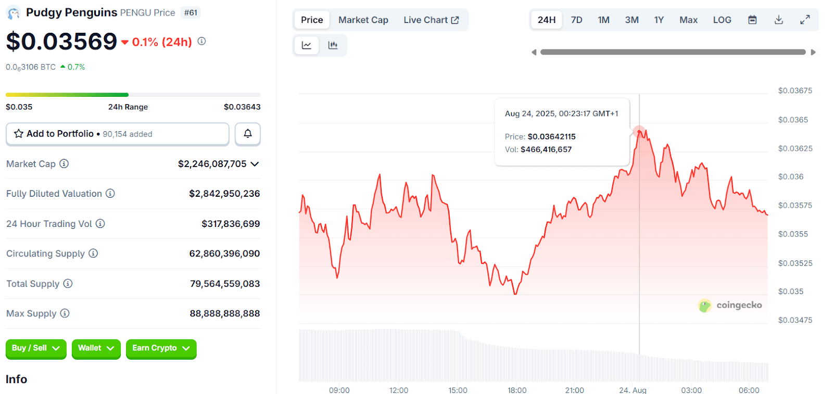Click the chart horizontal scrollbar track

tap(673, 52)
